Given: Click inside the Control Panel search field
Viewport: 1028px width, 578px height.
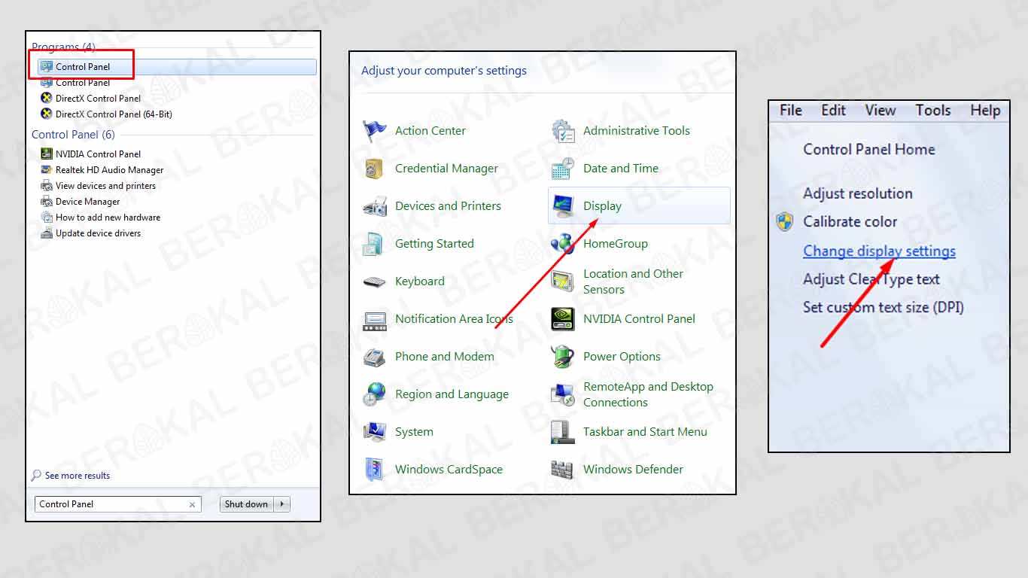Looking at the screenshot, I should (117, 503).
